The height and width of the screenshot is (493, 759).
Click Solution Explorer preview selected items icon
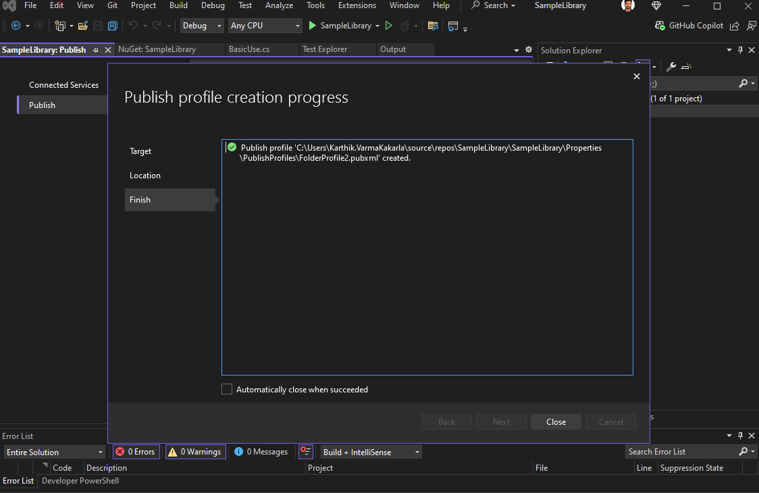click(x=686, y=67)
